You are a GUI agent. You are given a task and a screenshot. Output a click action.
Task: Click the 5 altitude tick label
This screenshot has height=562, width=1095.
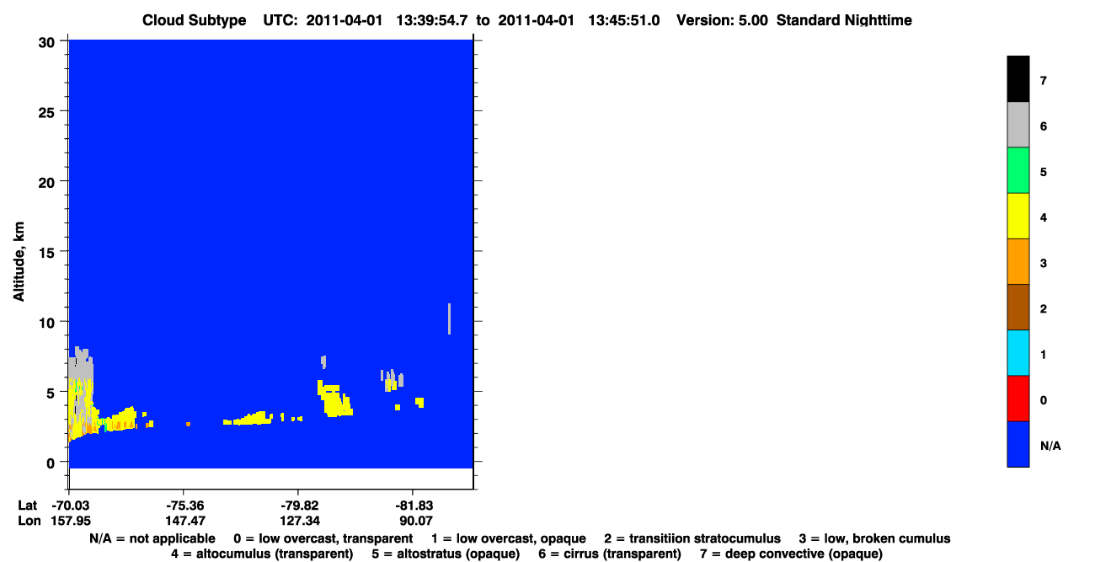52,392
